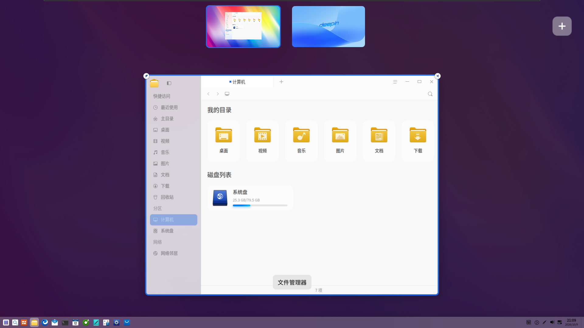The width and height of the screenshot is (584, 328).
Task: Open search in file manager
Action: [430, 94]
